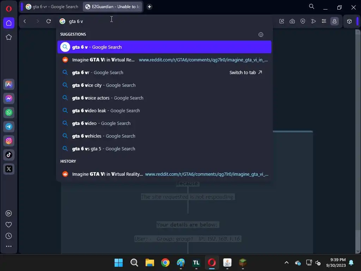Open the profile account icon

[x=335, y=21]
